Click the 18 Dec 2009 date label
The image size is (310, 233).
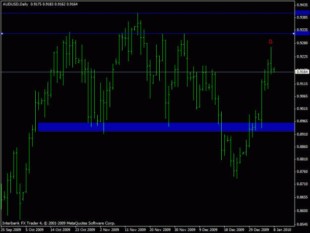pos(234,230)
